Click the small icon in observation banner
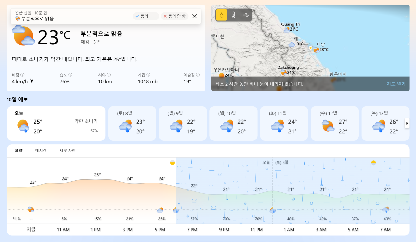The image size is (416, 242). 18,19
